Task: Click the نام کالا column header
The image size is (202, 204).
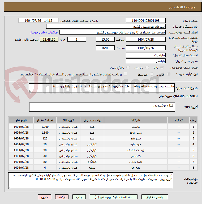Action: [x=136, y=120]
